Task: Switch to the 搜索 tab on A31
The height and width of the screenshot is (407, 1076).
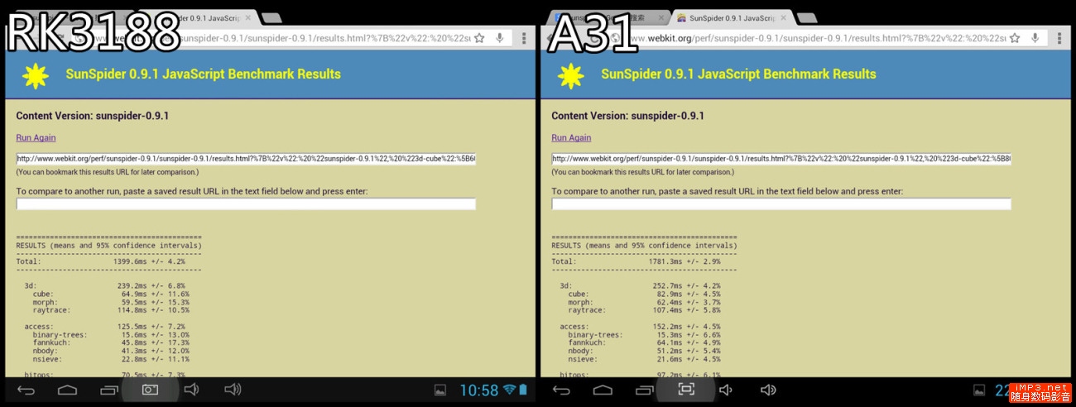Action: [x=608, y=17]
